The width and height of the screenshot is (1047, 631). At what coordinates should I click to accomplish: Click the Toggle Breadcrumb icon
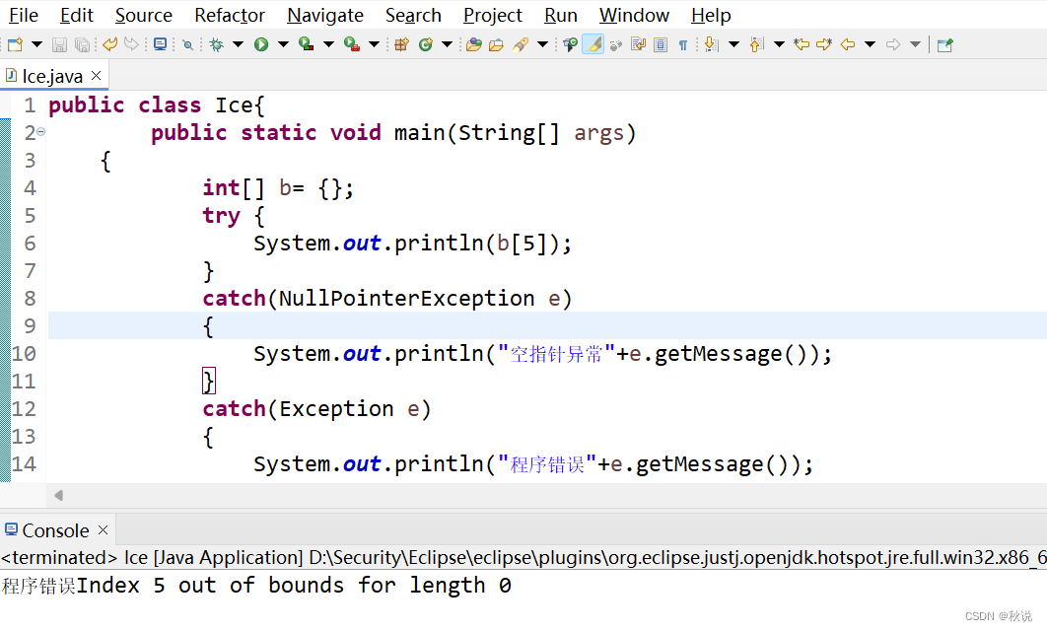(x=570, y=44)
